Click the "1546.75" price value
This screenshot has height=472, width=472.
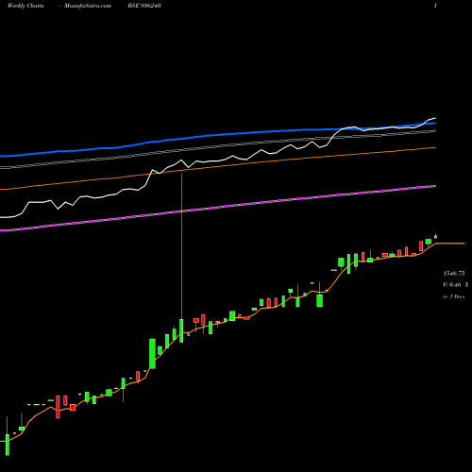pyautogui.click(x=454, y=274)
